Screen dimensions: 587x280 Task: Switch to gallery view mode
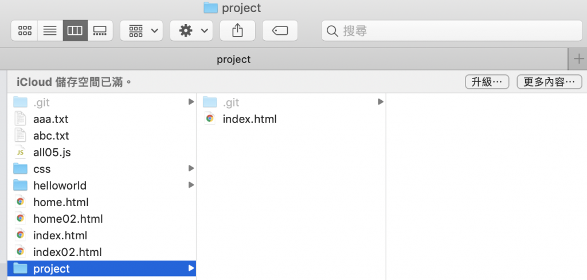pyautogui.click(x=100, y=31)
